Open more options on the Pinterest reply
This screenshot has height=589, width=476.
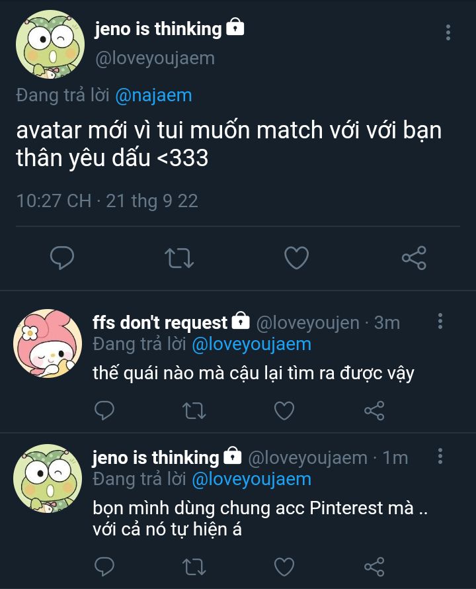point(440,456)
